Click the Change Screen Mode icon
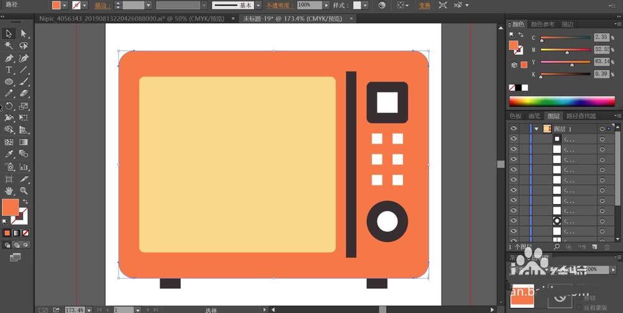This screenshot has height=313, width=623. (15, 258)
